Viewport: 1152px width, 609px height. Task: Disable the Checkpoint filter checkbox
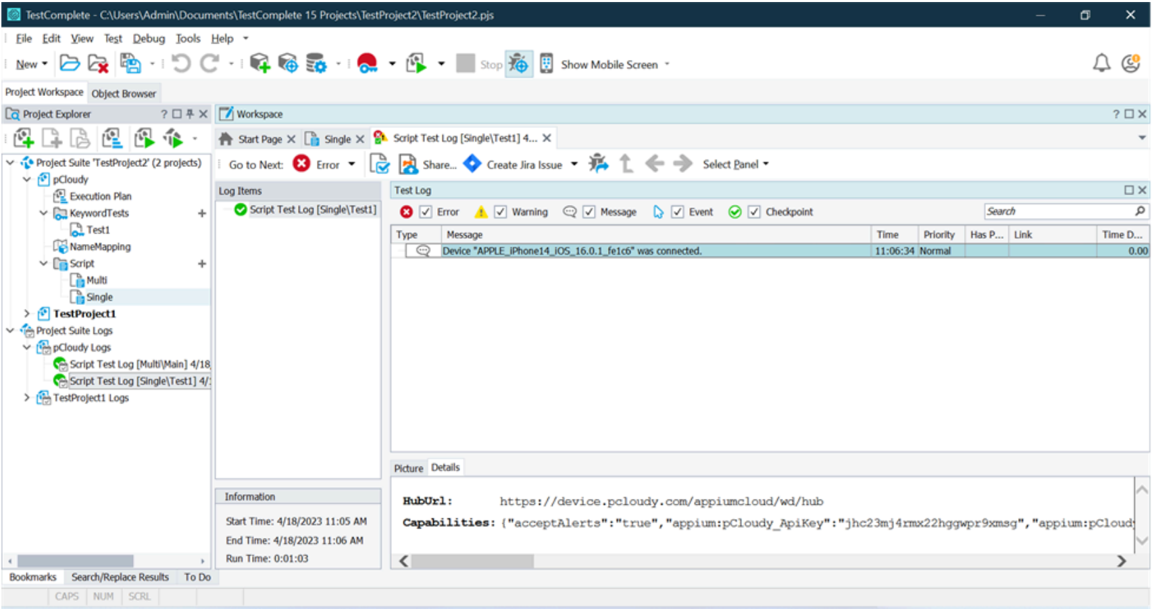click(x=754, y=212)
